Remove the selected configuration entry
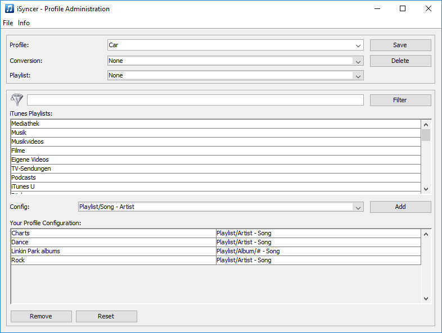The image size is (442, 333). (x=41, y=316)
